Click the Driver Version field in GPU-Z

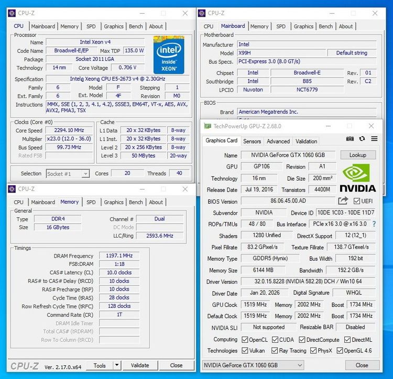click(x=308, y=282)
